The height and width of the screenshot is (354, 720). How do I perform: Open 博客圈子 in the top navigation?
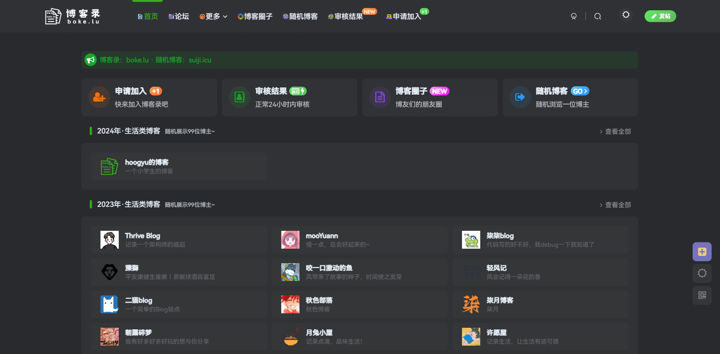(255, 16)
